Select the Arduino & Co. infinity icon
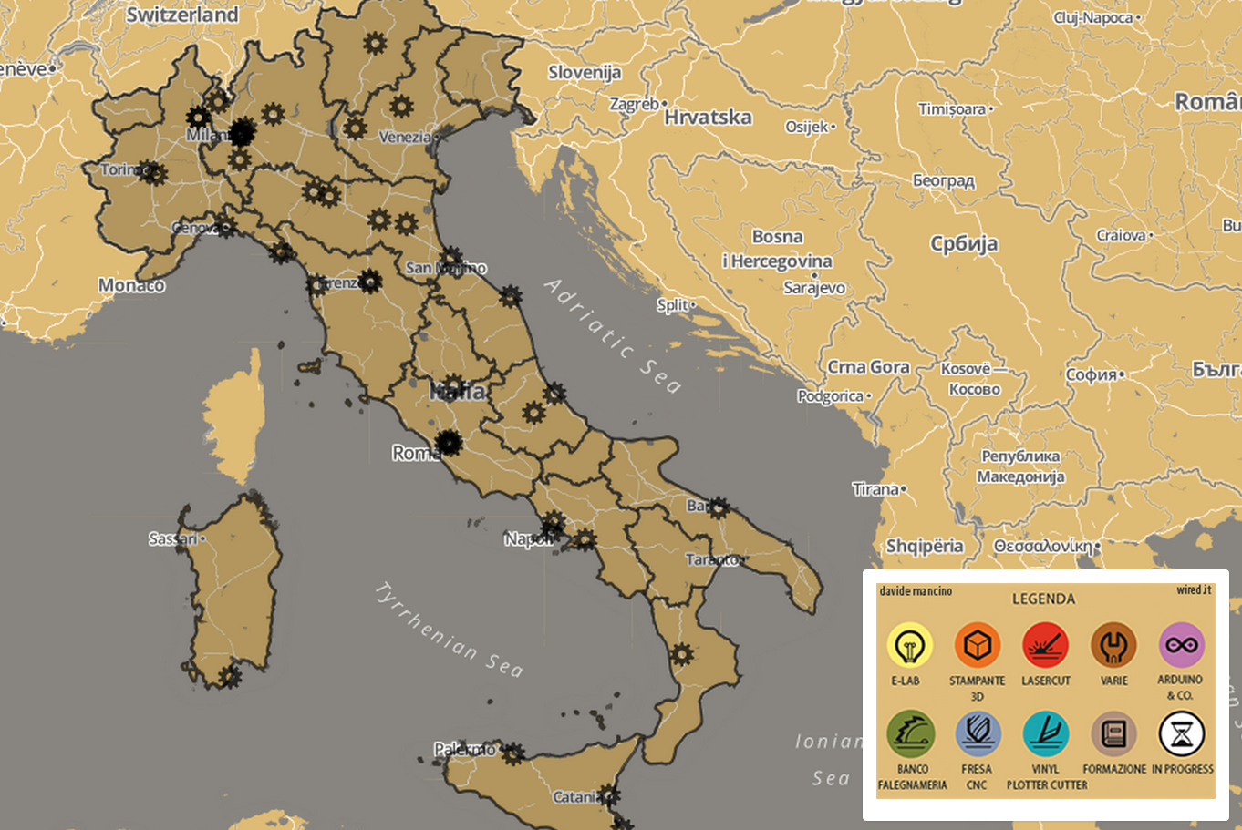Image resolution: width=1242 pixels, height=830 pixels. coord(1181,645)
